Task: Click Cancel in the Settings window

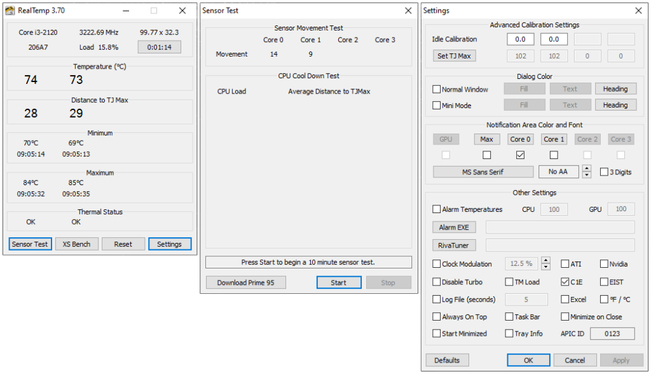Action: (575, 359)
